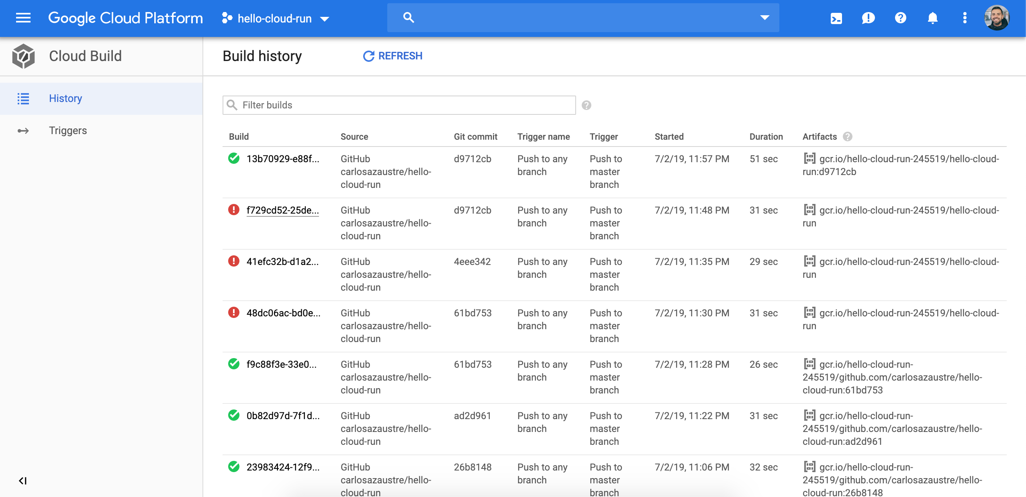Click the Source column header
1026x497 pixels.
354,137
